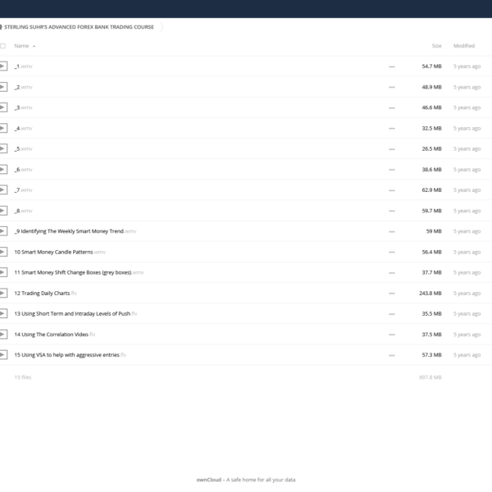This screenshot has height=492, width=492.
Task: Click the video file icon for _1.wmv
Action: coord(3,66)
